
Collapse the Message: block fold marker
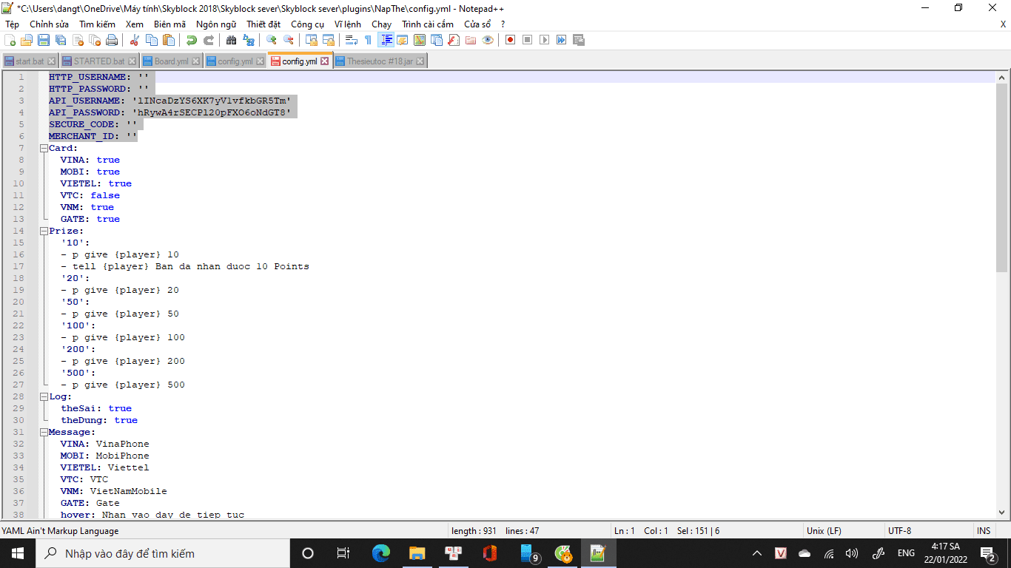(44, 432)
